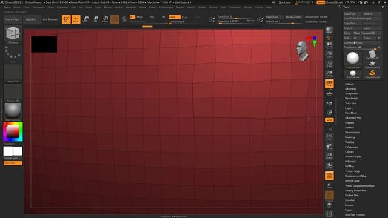The width and height of the screenshot is (388, 218).
Task: Toggle Draw mode button
Action: (76, 19)
